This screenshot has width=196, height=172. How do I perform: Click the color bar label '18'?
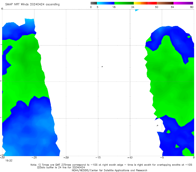pyautogui.click(x=114, y=7)
